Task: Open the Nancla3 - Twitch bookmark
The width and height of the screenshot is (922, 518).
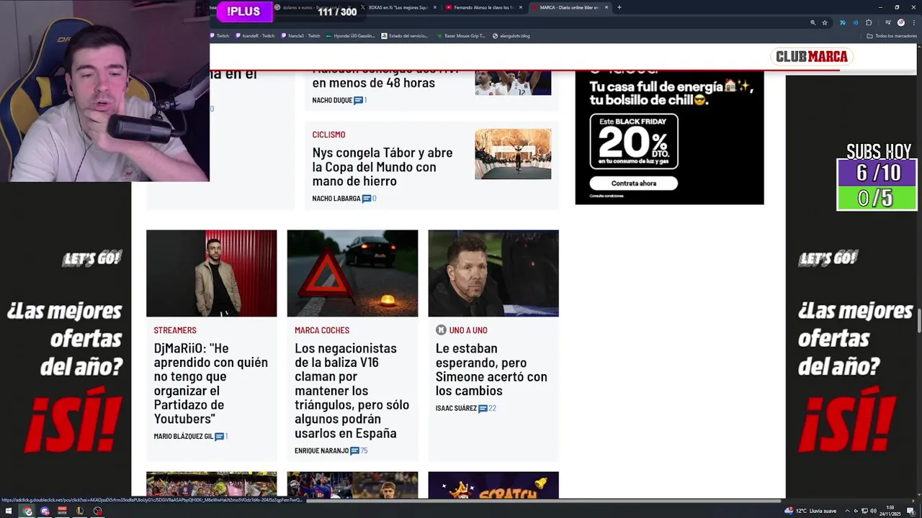Action: pos(300,35)
